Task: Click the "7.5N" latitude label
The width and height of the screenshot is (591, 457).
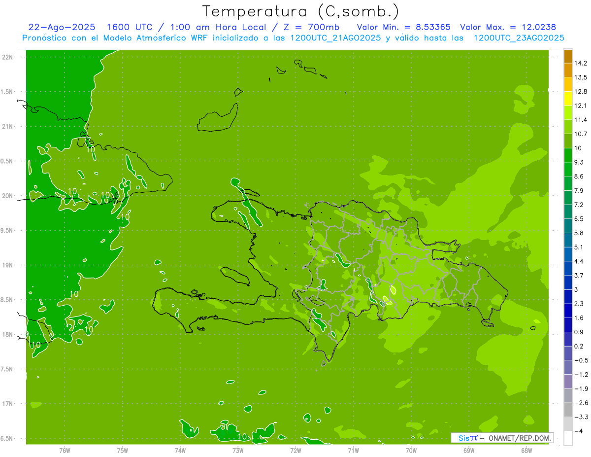Action: point(7,369)
